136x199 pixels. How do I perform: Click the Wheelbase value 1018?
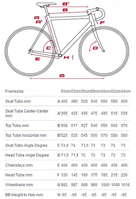pos(125,185)
